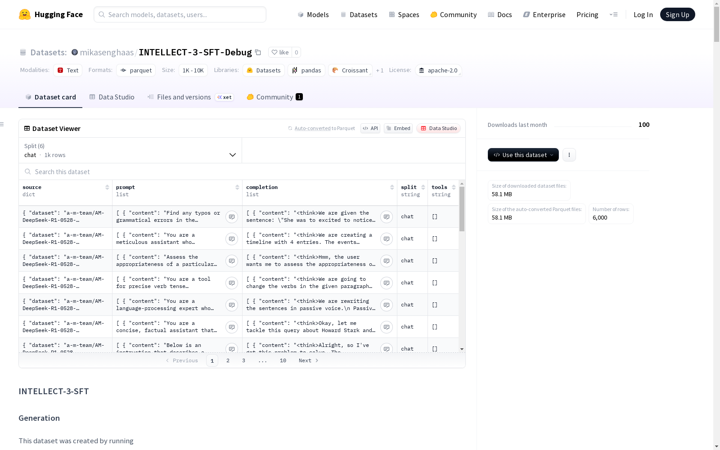This screenshot has height=450, width=720.
Task: Open the more options kebab button
Action: click(569, 155)
